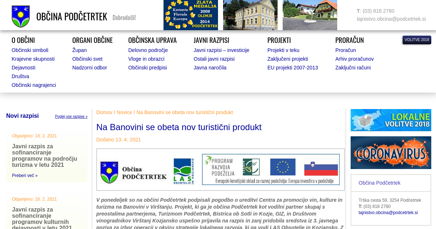Open the Entente Florale Europe medal banner

click(x=190, y=15)
